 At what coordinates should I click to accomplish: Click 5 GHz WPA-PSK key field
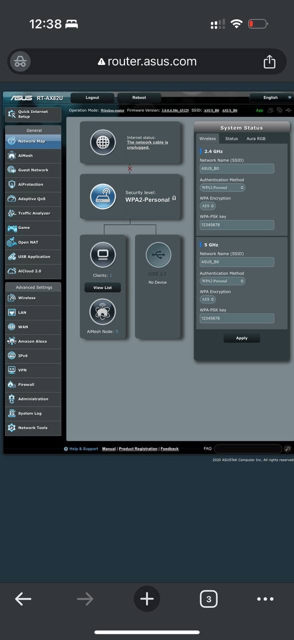(x=237, y=318)
